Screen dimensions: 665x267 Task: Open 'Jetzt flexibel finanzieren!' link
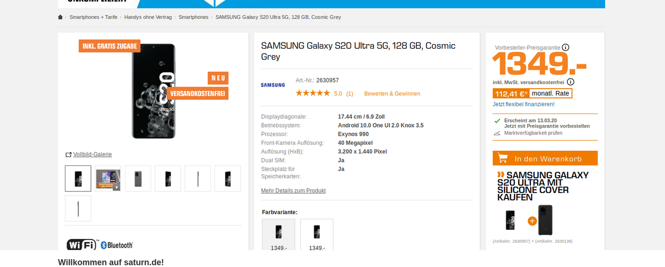click(524, 104)
